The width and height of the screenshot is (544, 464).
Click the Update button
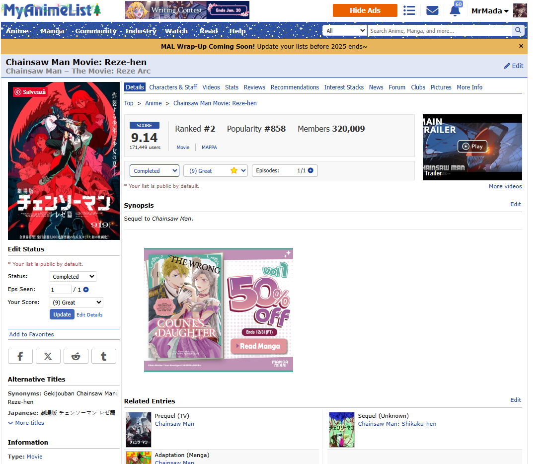tap(62, 314)
